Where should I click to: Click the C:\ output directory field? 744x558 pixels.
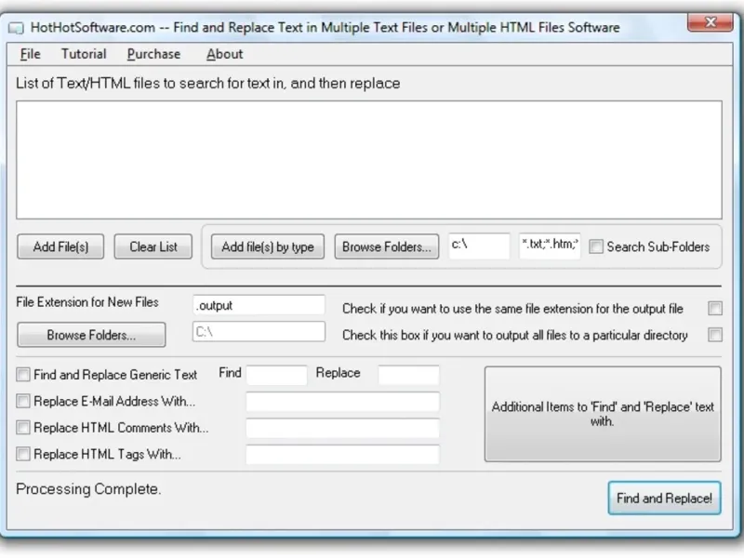click(x=259, y=332)
